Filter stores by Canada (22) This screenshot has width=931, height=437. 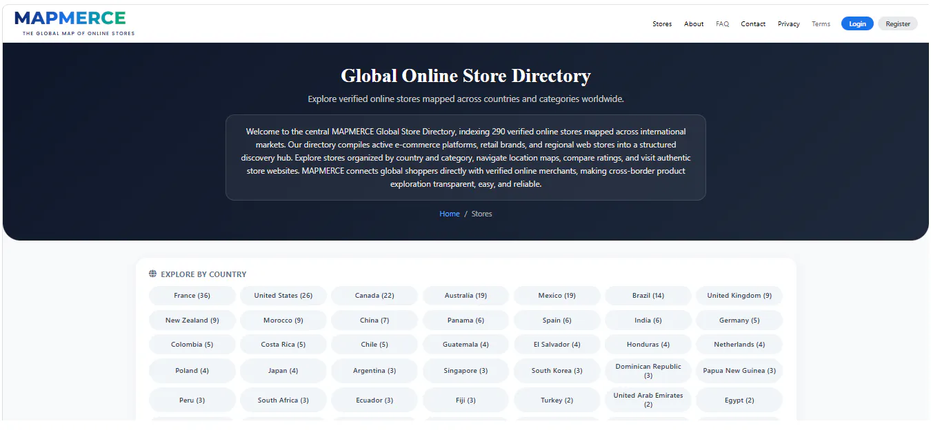374,295
